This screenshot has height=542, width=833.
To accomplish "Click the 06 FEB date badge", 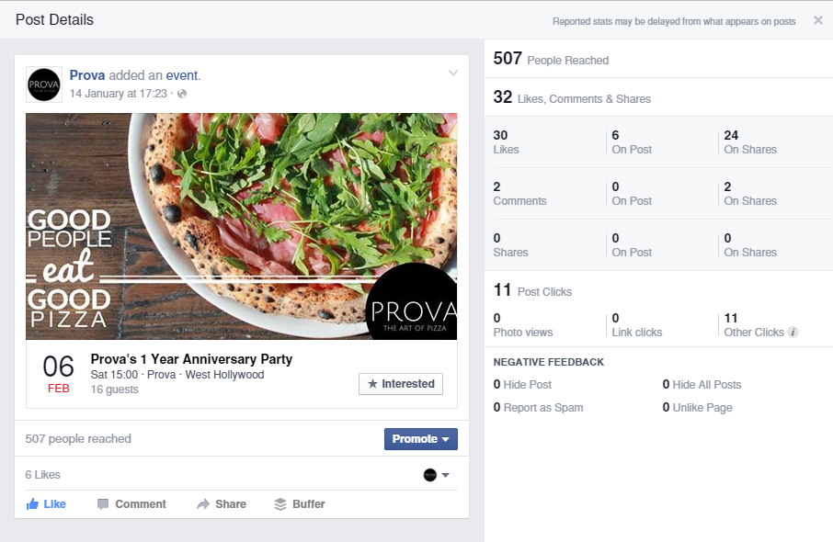I will tap(58, 374).
